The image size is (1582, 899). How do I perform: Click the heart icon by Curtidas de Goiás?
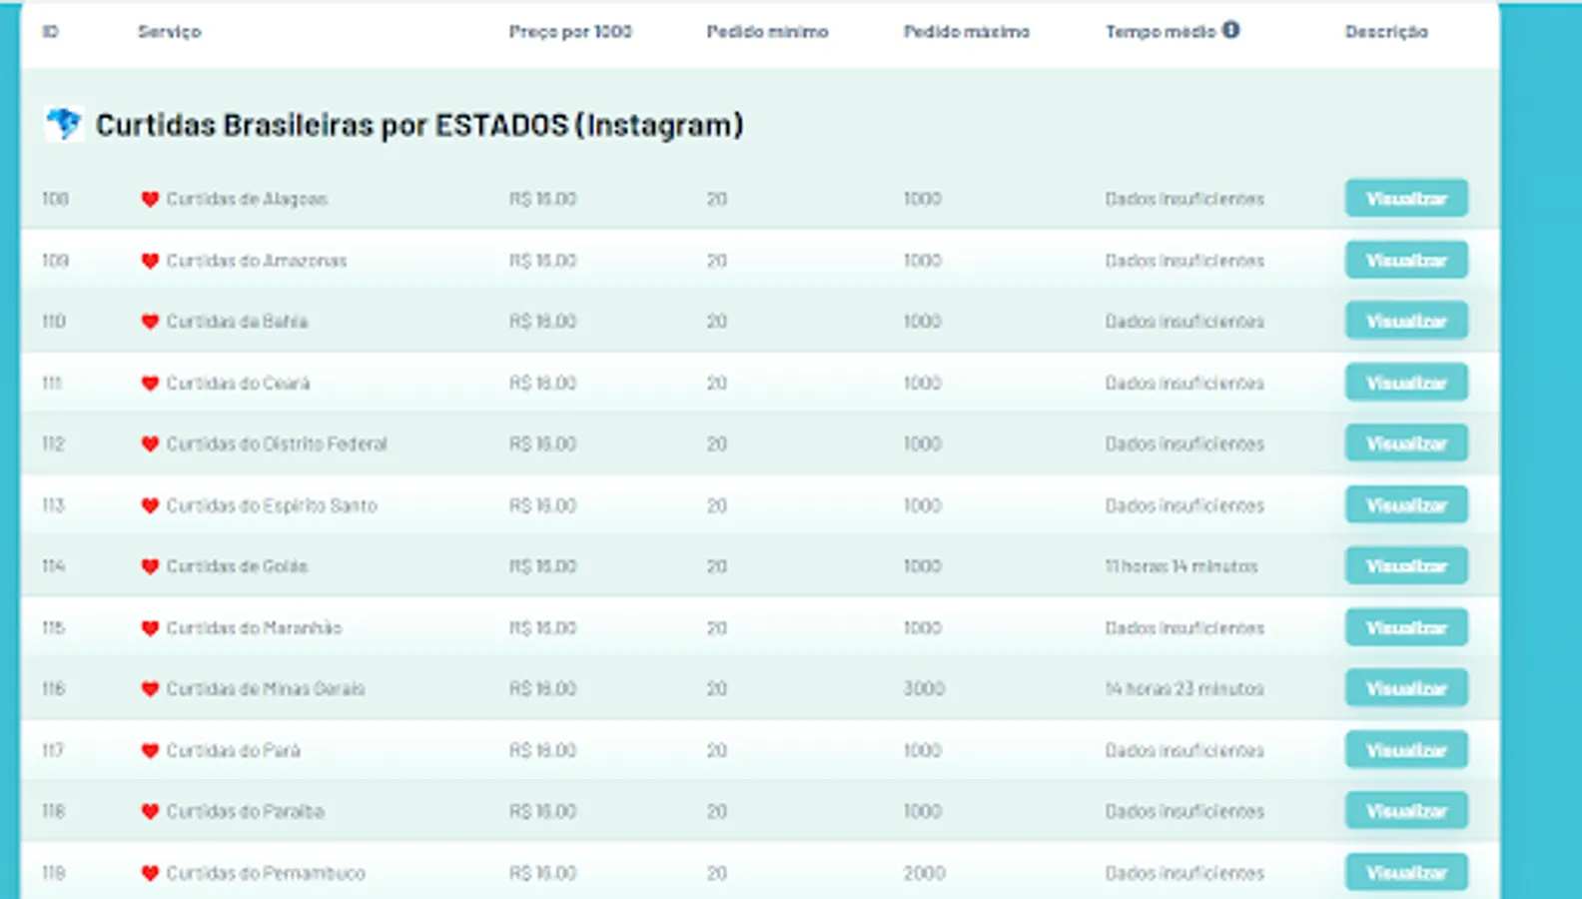click(150, 566)
